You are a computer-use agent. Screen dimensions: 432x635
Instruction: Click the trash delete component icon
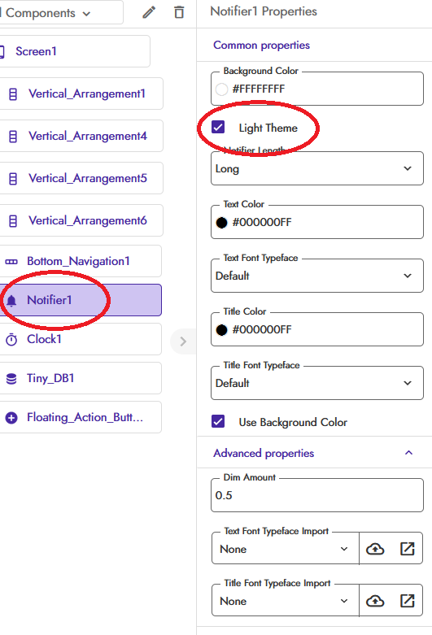179,12
